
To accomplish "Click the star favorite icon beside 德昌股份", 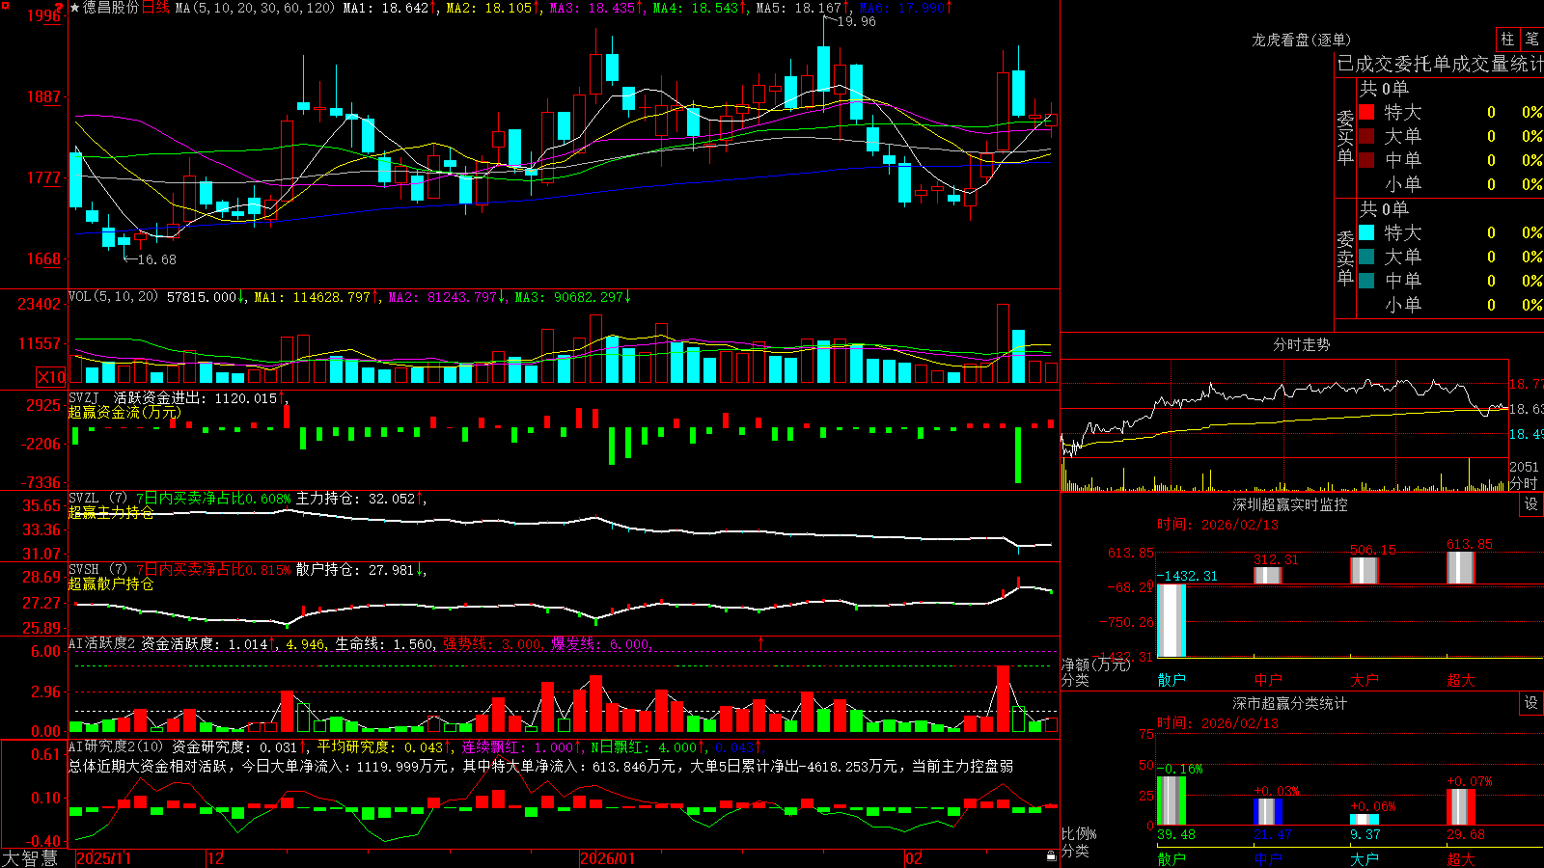I will 74,8.
